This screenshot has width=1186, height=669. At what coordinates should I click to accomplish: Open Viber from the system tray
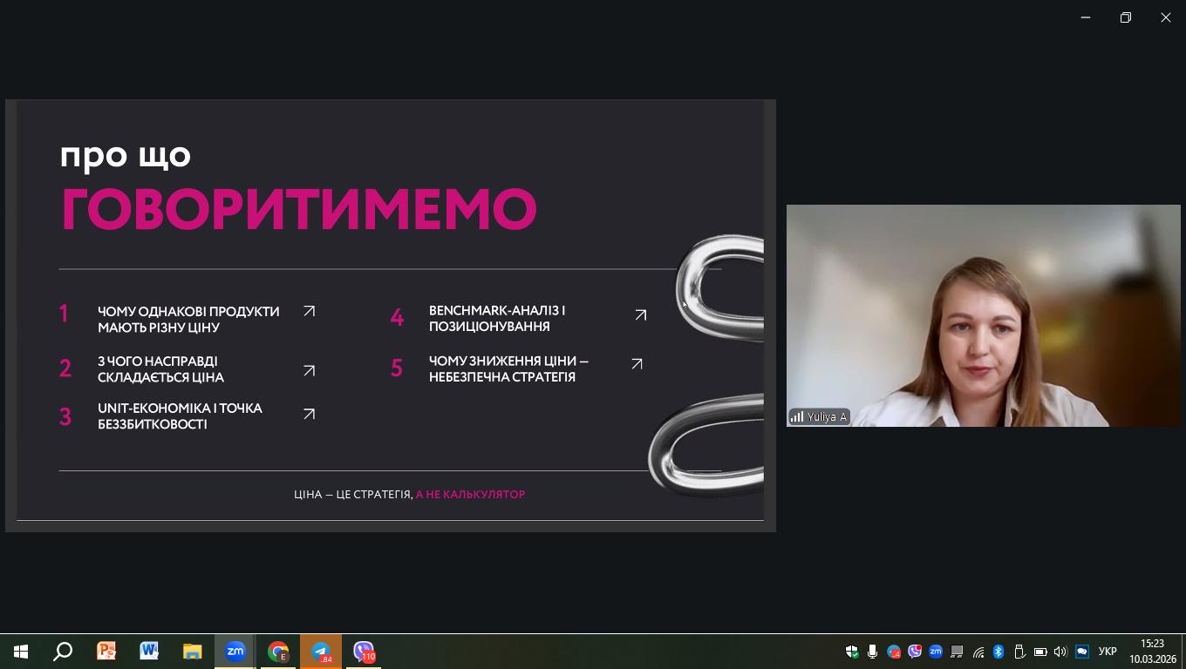point(915,652)
